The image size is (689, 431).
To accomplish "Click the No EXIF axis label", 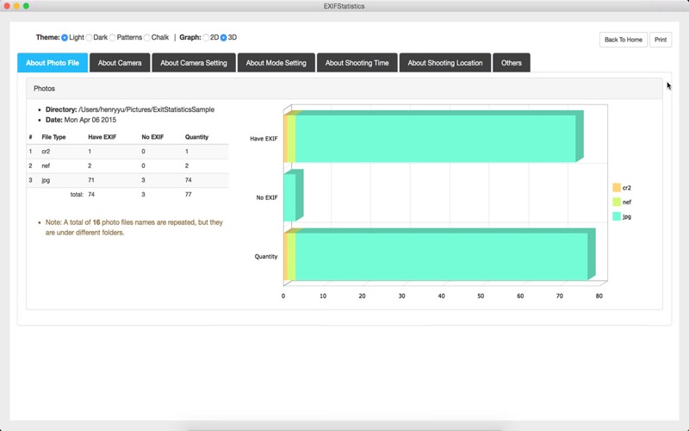I will tap(267, 197).
